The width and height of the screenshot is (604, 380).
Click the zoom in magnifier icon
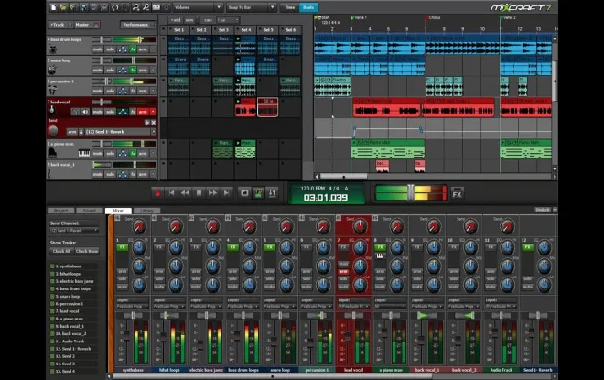click(x=135, y=7)
